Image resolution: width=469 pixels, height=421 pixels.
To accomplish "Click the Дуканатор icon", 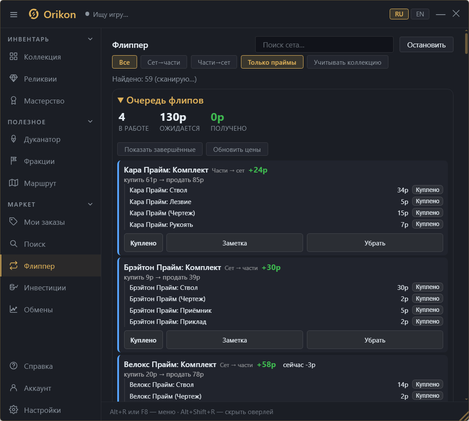I will (13, 139).
